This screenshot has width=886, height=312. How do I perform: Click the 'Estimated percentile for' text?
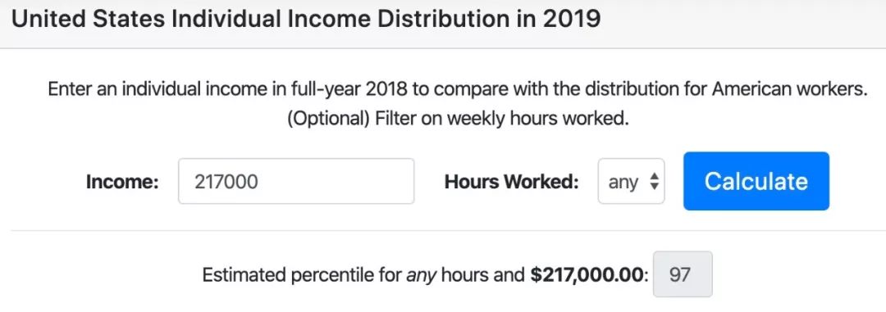pyautogui.click(x=302, y=275)
